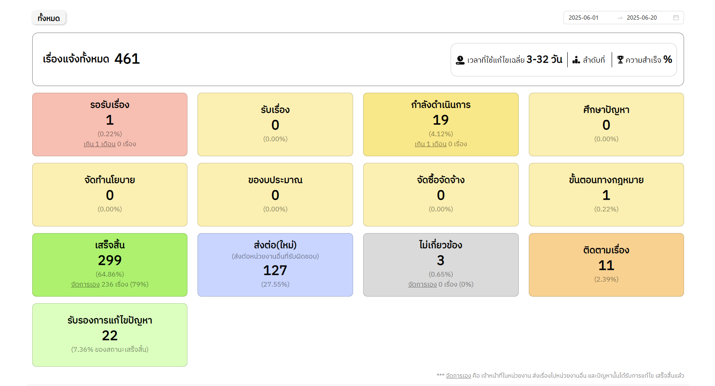Edit the start date 2025-06-01 field

[x=584, y=18]
